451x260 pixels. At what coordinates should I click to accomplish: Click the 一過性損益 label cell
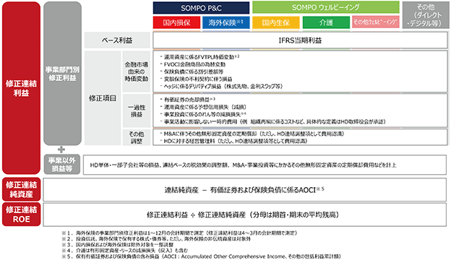(137, 110)
